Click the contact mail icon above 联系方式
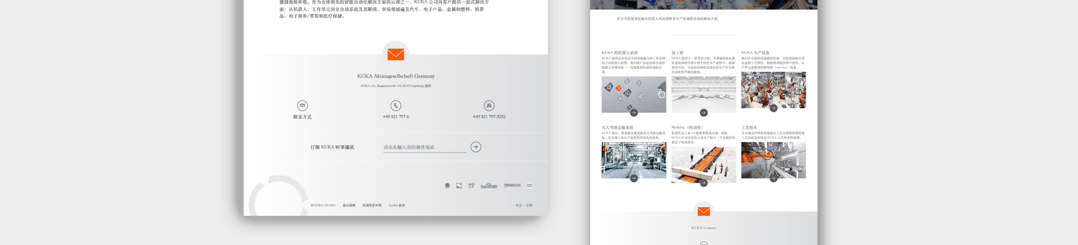Screen dimensions: 1078x245 302,105
